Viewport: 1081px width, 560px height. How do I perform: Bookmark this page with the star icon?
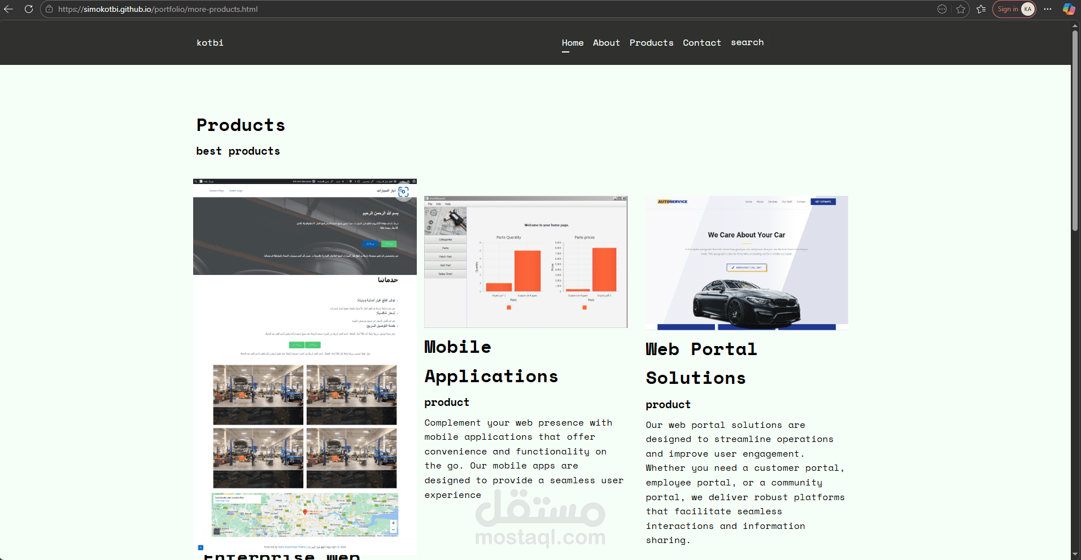pos(961,9)
